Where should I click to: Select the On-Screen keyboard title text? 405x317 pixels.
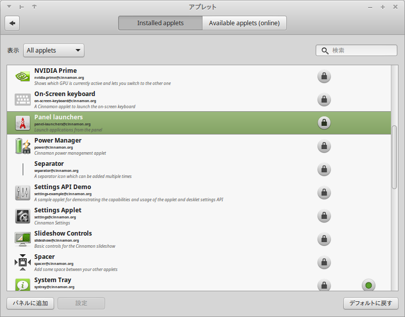coord(65,94)
